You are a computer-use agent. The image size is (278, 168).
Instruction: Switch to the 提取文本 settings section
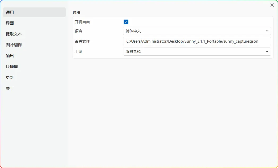point(14,34)
